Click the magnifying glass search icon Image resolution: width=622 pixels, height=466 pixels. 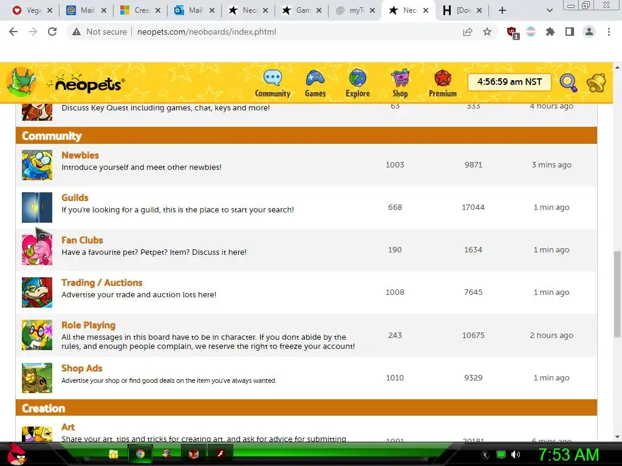click(x=569, y=83)
